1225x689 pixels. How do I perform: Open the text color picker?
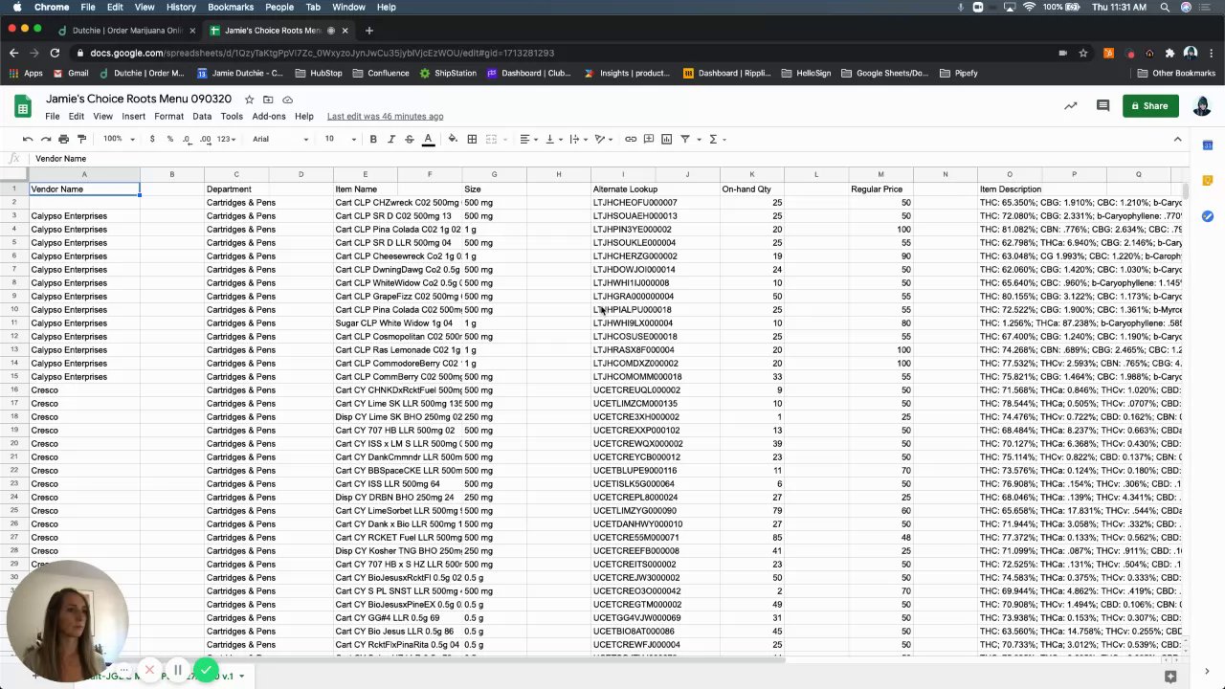[x=428, y=139]
